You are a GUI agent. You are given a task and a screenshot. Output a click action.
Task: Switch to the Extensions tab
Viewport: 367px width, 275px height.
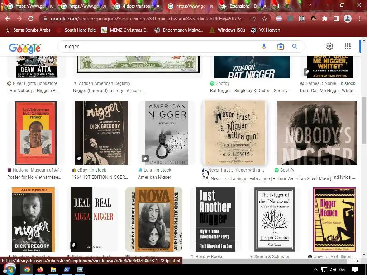coord(244,6)
